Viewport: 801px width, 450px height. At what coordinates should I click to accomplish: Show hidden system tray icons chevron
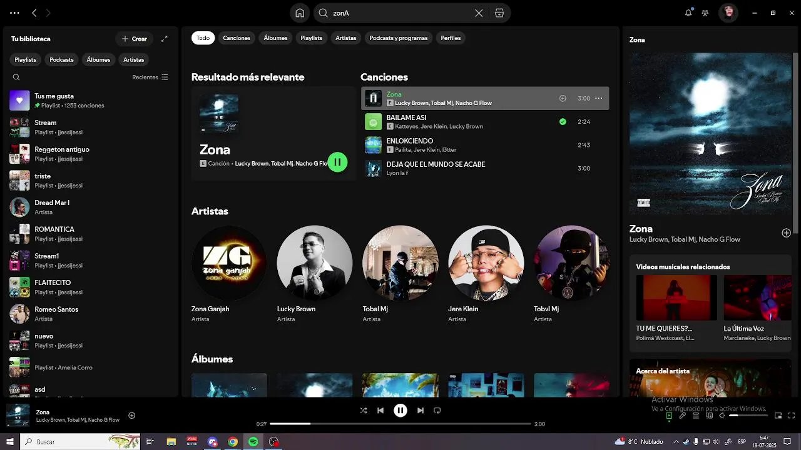tap(676, 441)
